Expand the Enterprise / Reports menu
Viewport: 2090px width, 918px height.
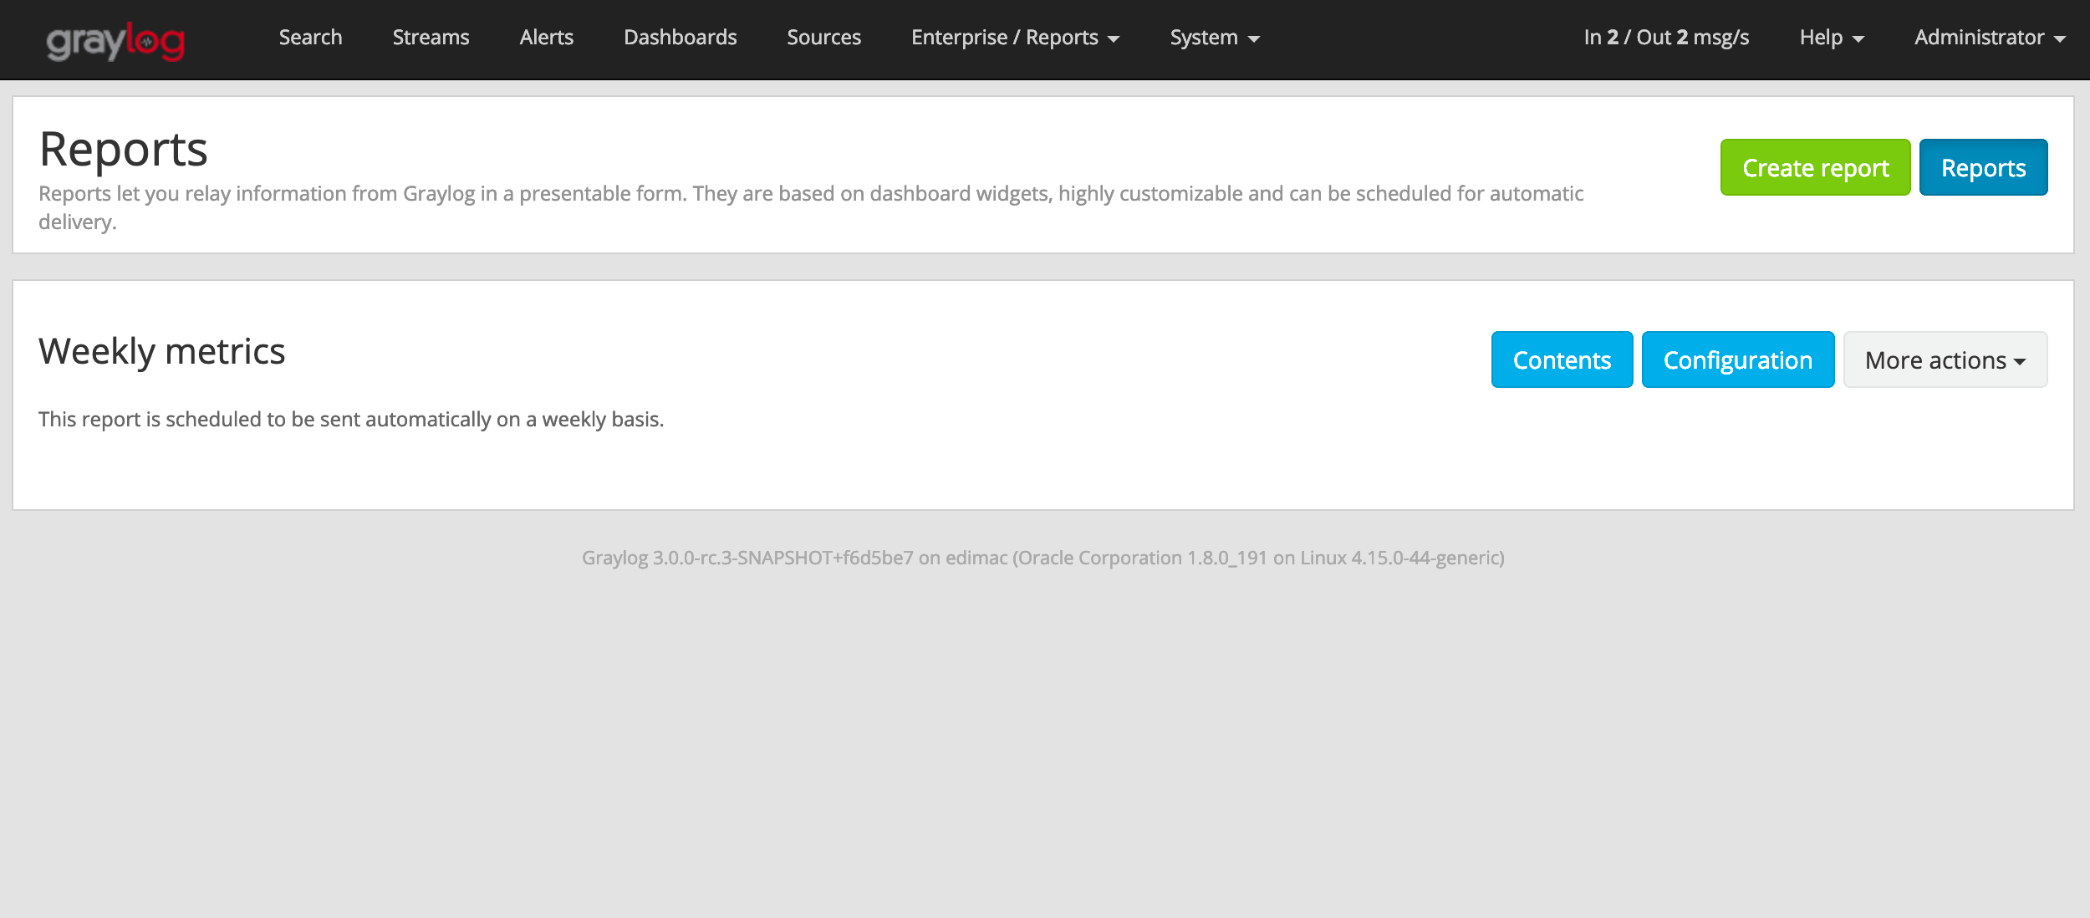click(x=1004, y=38)
